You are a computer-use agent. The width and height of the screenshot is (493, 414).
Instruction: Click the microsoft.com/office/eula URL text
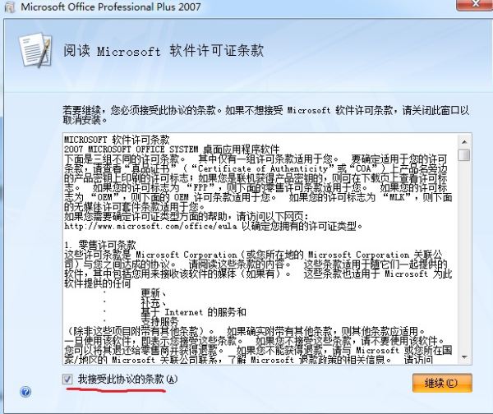pyautogui.click(x=150, y=226)
